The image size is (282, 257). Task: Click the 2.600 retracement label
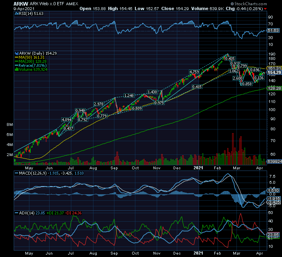click(238, 78)
